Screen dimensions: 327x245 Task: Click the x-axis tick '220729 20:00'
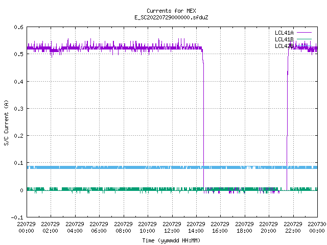tap(268, 227)
